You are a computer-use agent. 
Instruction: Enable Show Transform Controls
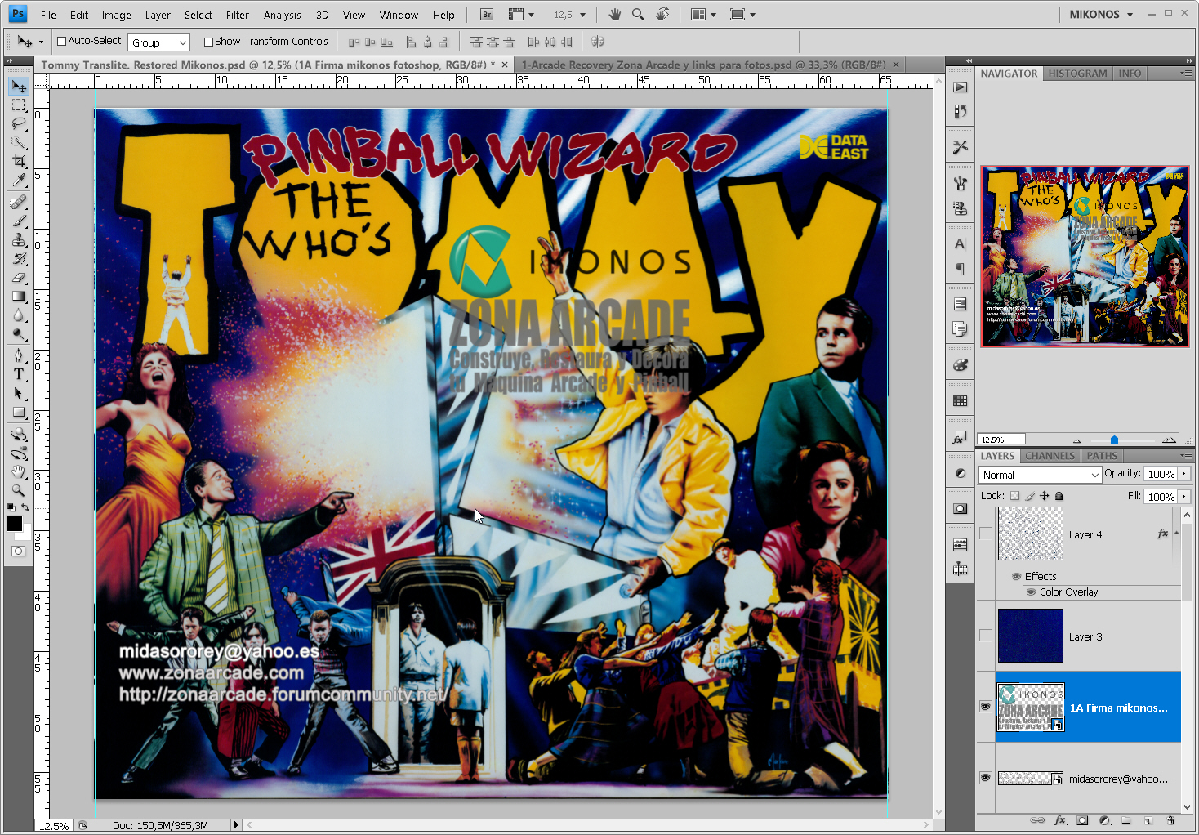208,41
